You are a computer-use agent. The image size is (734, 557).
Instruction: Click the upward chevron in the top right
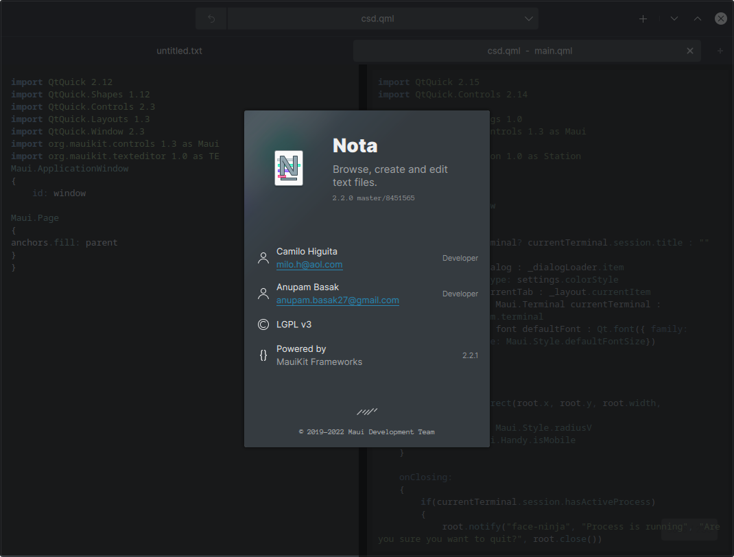coord(698,19)
